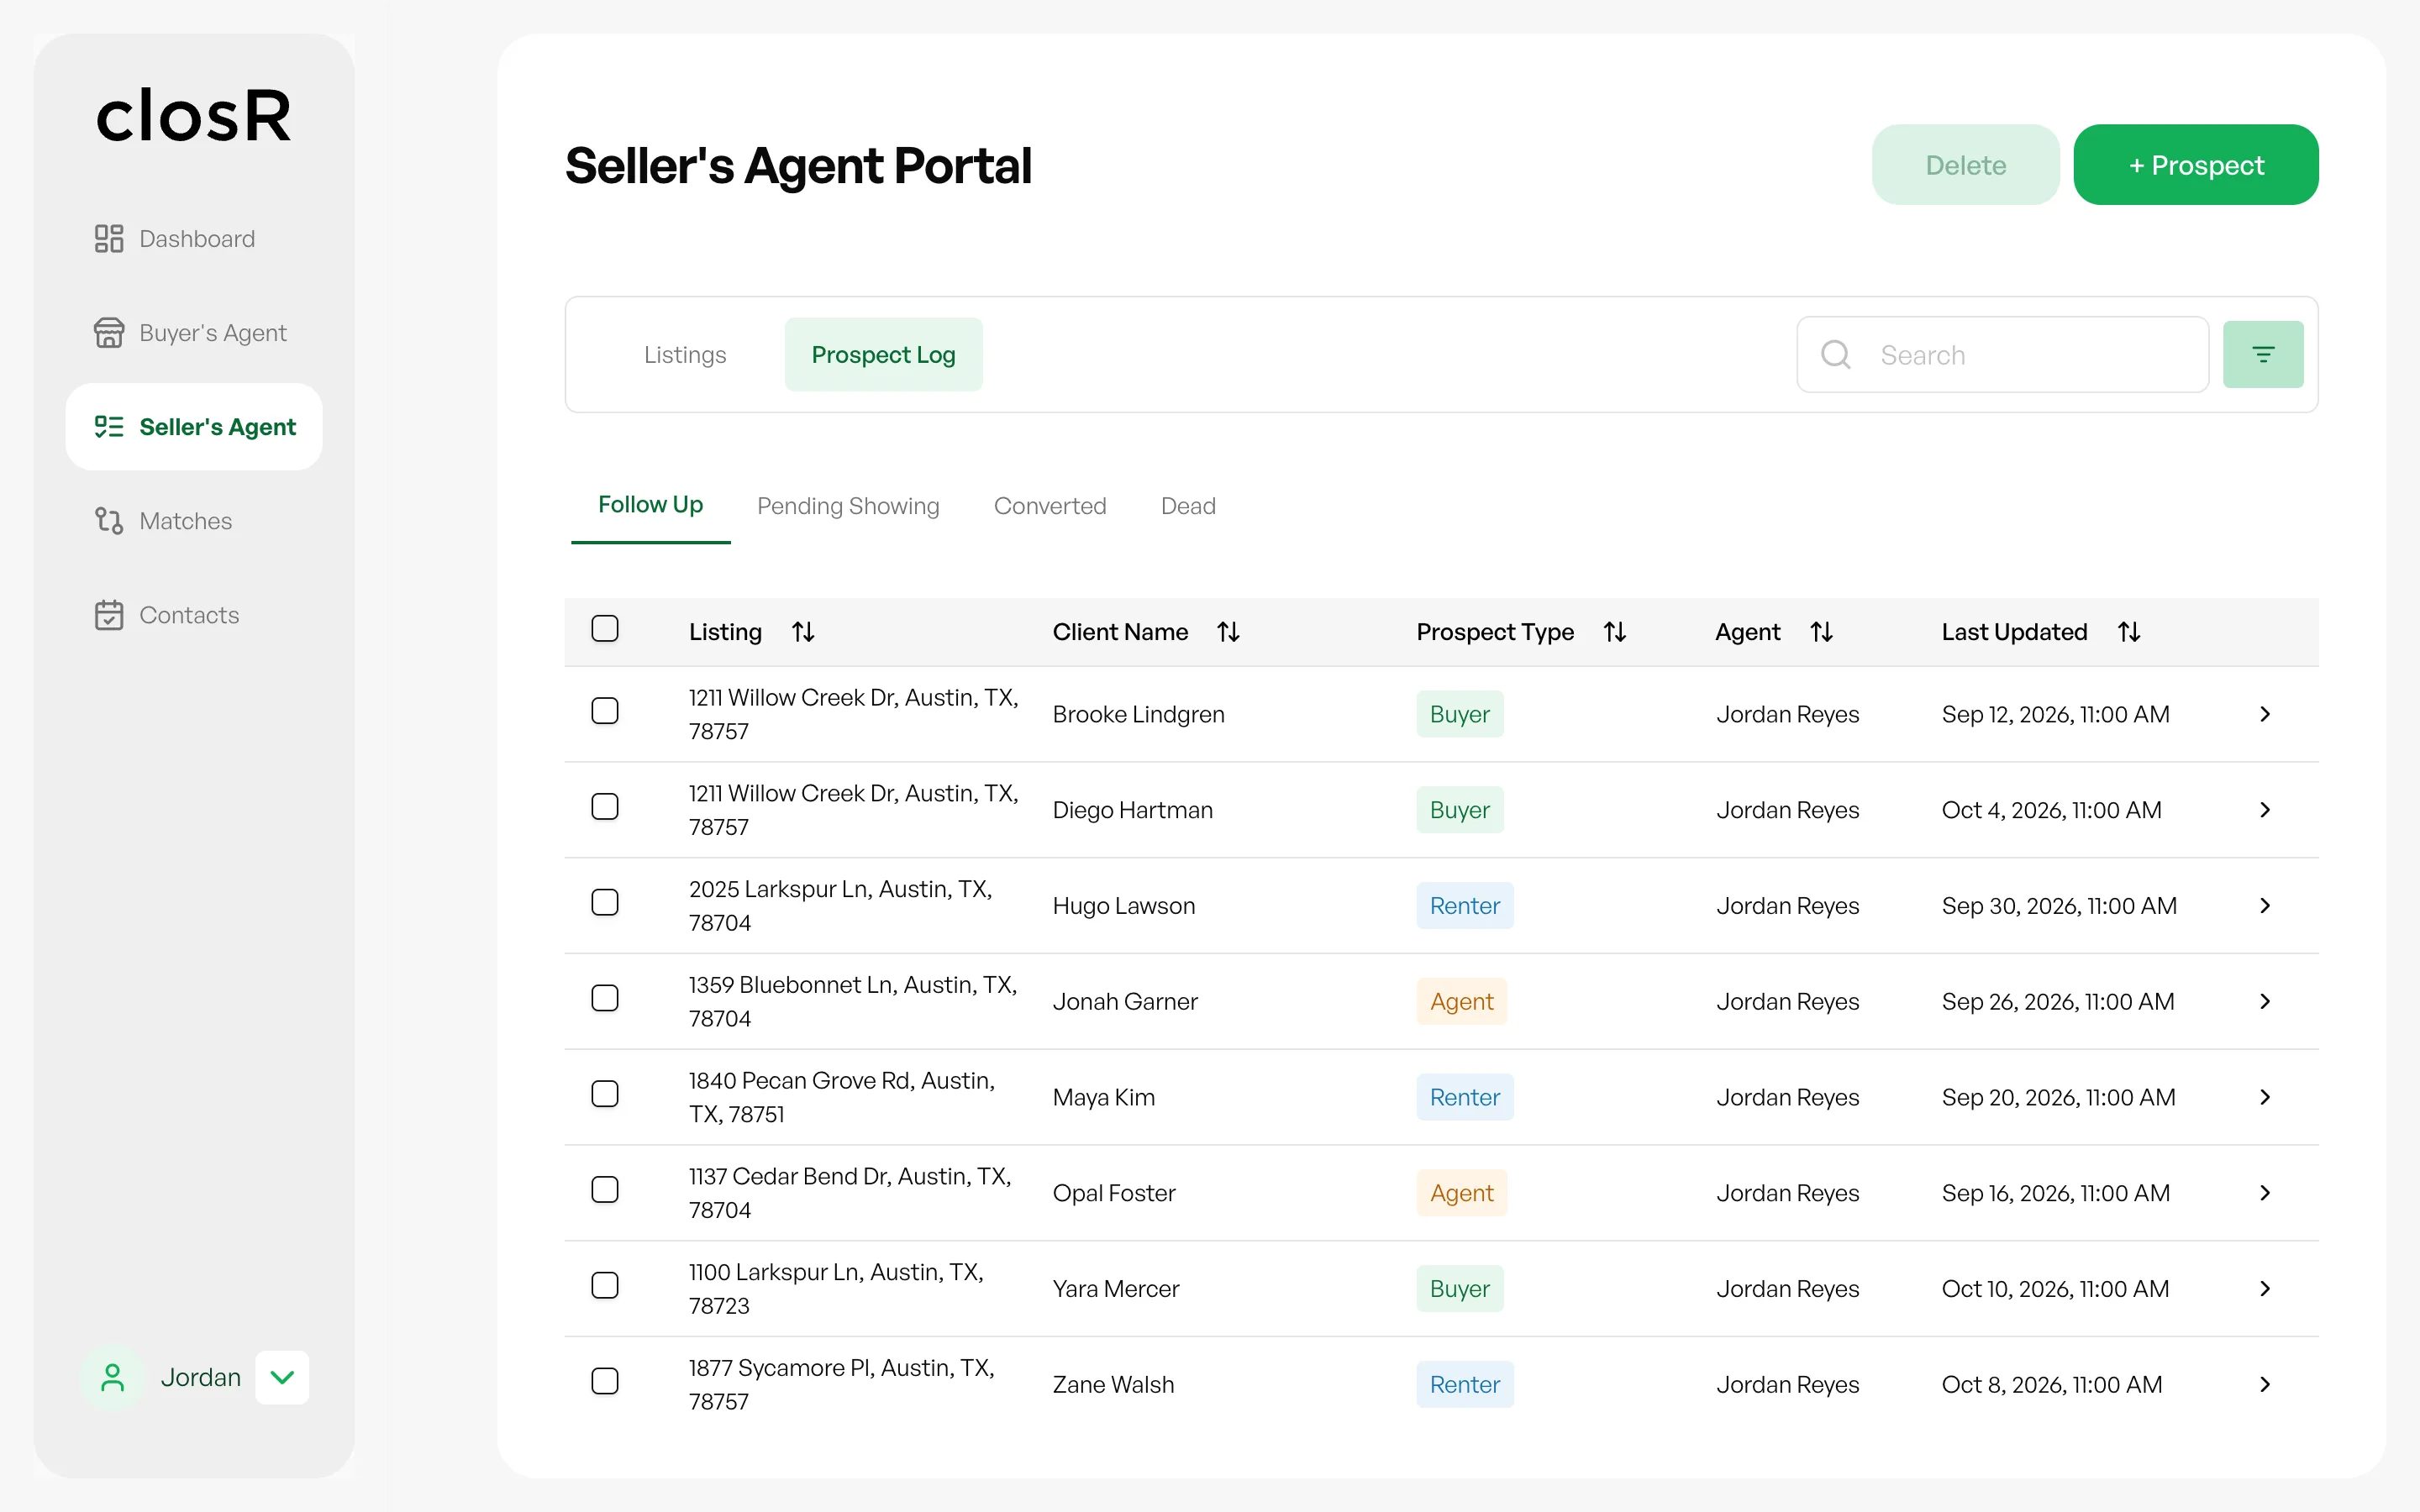
Task: Open Maya Kim row details chevron
Action: [2265, 1097]
